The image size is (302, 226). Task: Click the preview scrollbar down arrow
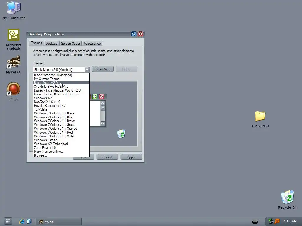click(x=103, y=124)
